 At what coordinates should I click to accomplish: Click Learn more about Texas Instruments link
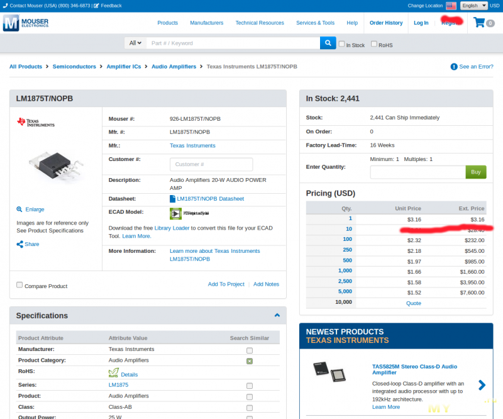(214, 255)
